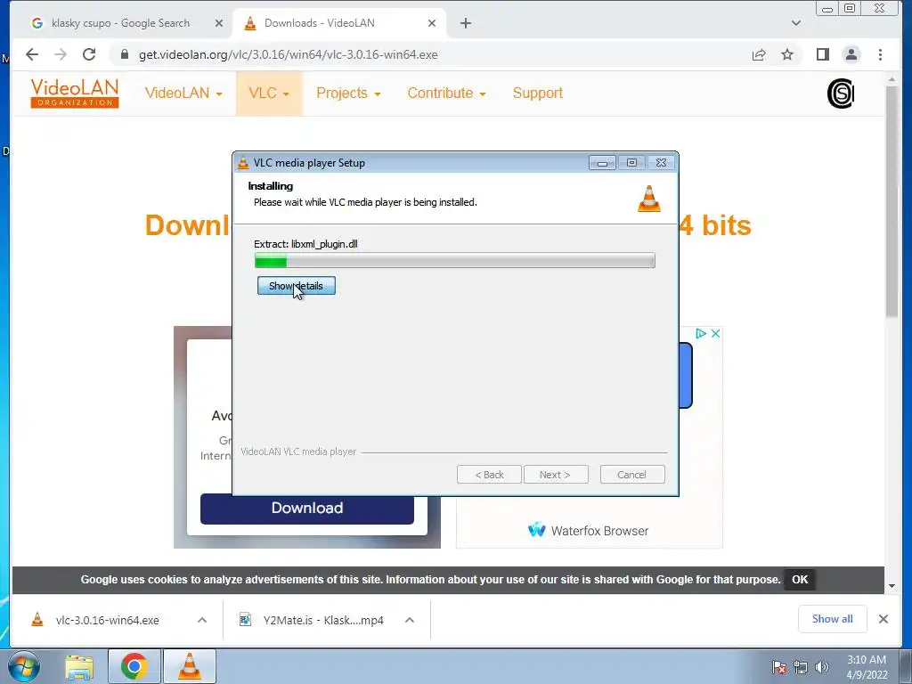Screen dimensions: 912x684
Task: Close the Downloads - VideoLAN tab
Action: [432, 23]
